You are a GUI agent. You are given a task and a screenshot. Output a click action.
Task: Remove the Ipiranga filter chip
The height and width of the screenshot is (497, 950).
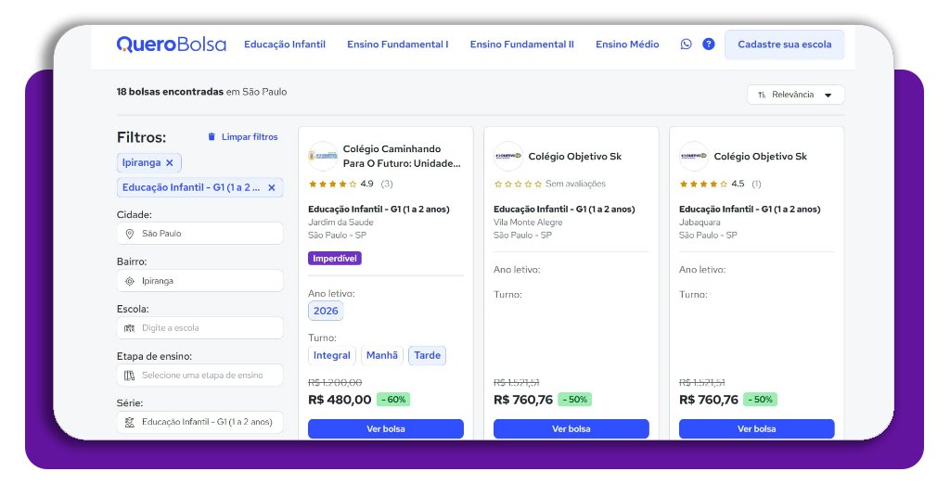tap(169, 162)
